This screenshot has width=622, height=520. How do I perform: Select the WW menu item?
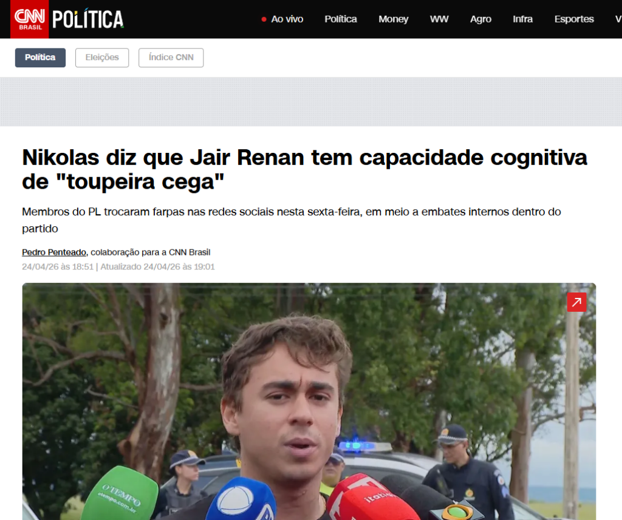click(439, 19)
